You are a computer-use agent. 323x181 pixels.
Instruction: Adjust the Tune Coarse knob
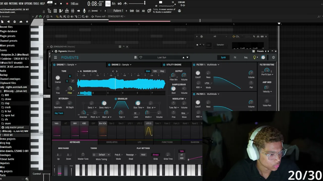coord(58,78)
